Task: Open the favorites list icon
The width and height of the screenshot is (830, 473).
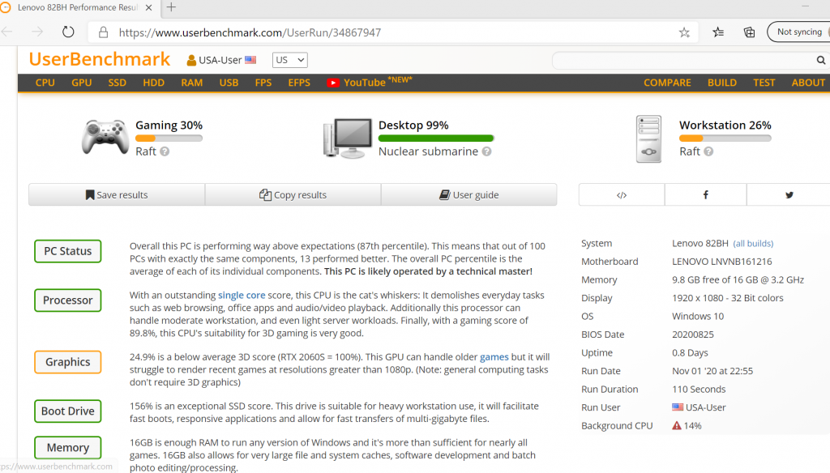Action: pyautogui.click(x=718, y=32)
